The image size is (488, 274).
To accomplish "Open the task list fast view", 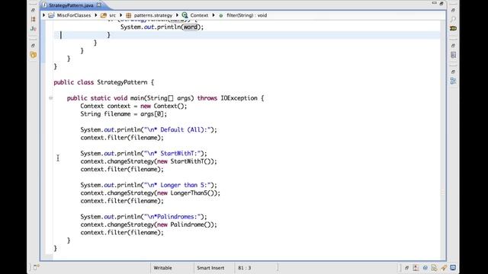I will coord(453,55).
